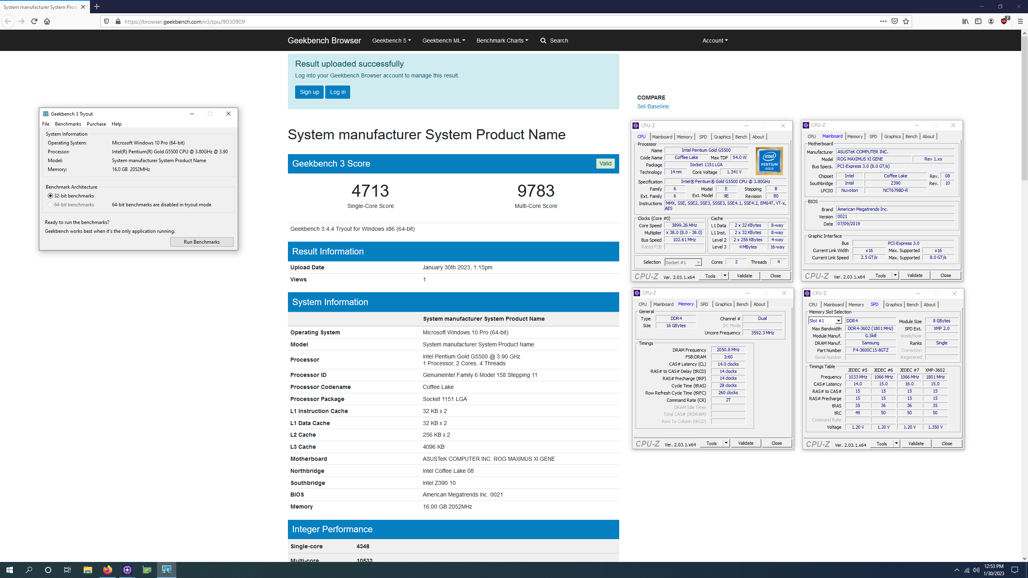1028x578 pixels.
Task: Open Firefox hamburger menu
Action: pos(1020,21)
